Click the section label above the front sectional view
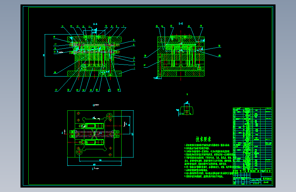This screenshot has width=296, height=192. click(x=95, y=24)
